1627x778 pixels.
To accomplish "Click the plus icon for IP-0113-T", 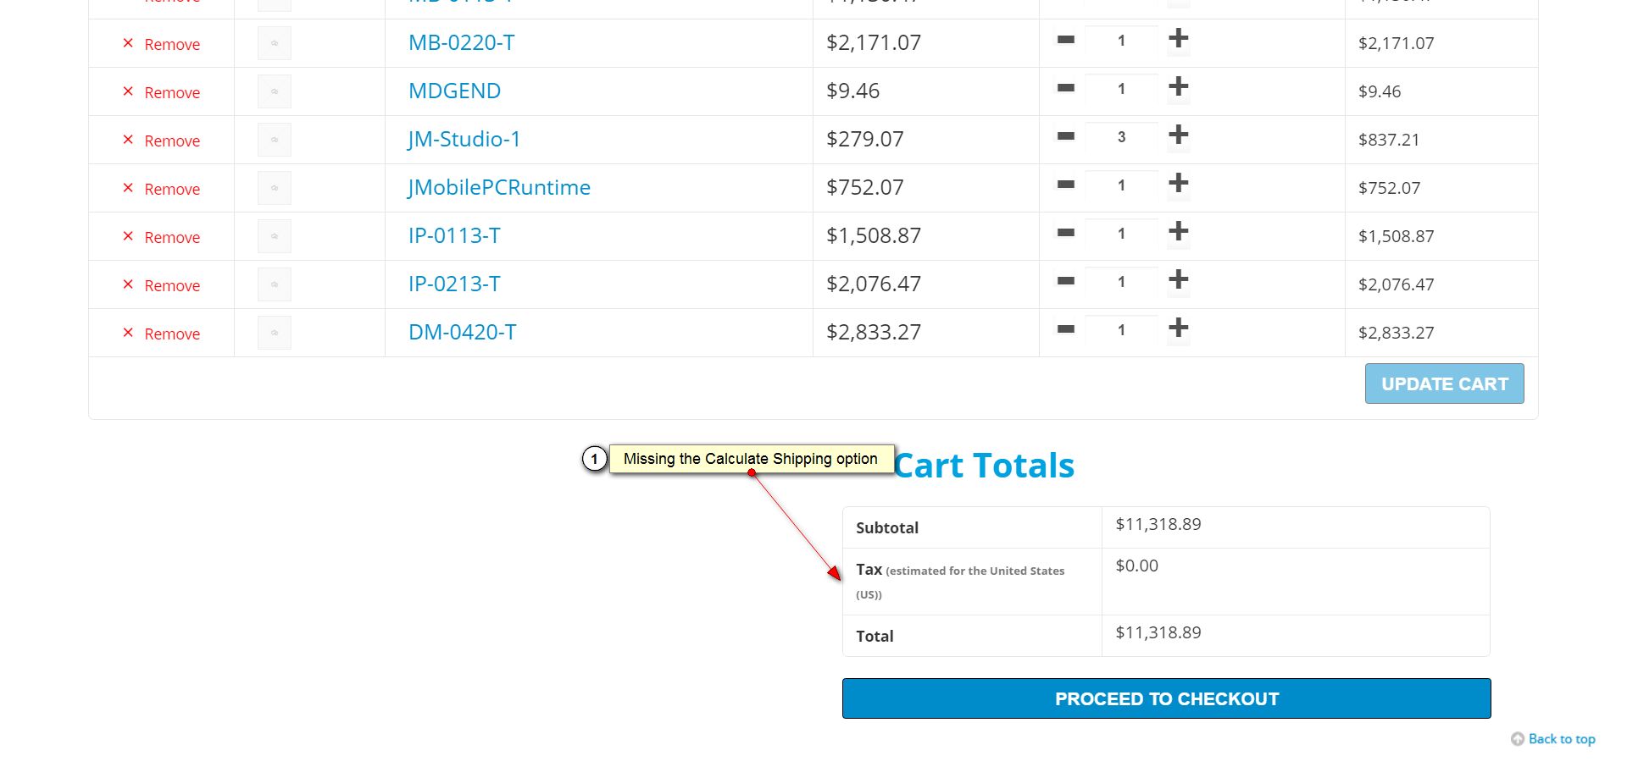I will click(1178, 232).
